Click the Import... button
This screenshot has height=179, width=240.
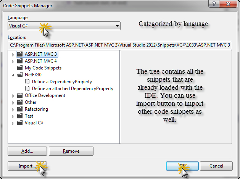27,166
